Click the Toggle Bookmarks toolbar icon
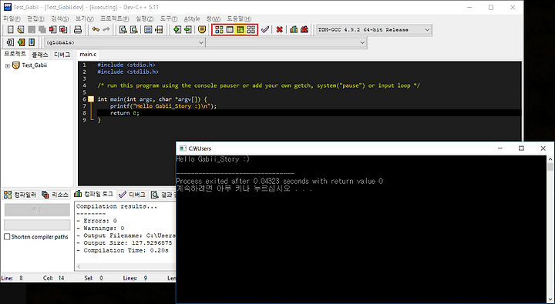The height and width of the screenshot is (304, 555). click(22, 42)
